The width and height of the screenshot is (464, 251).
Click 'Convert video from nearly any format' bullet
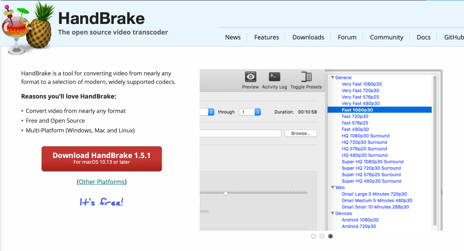[76, 111]
